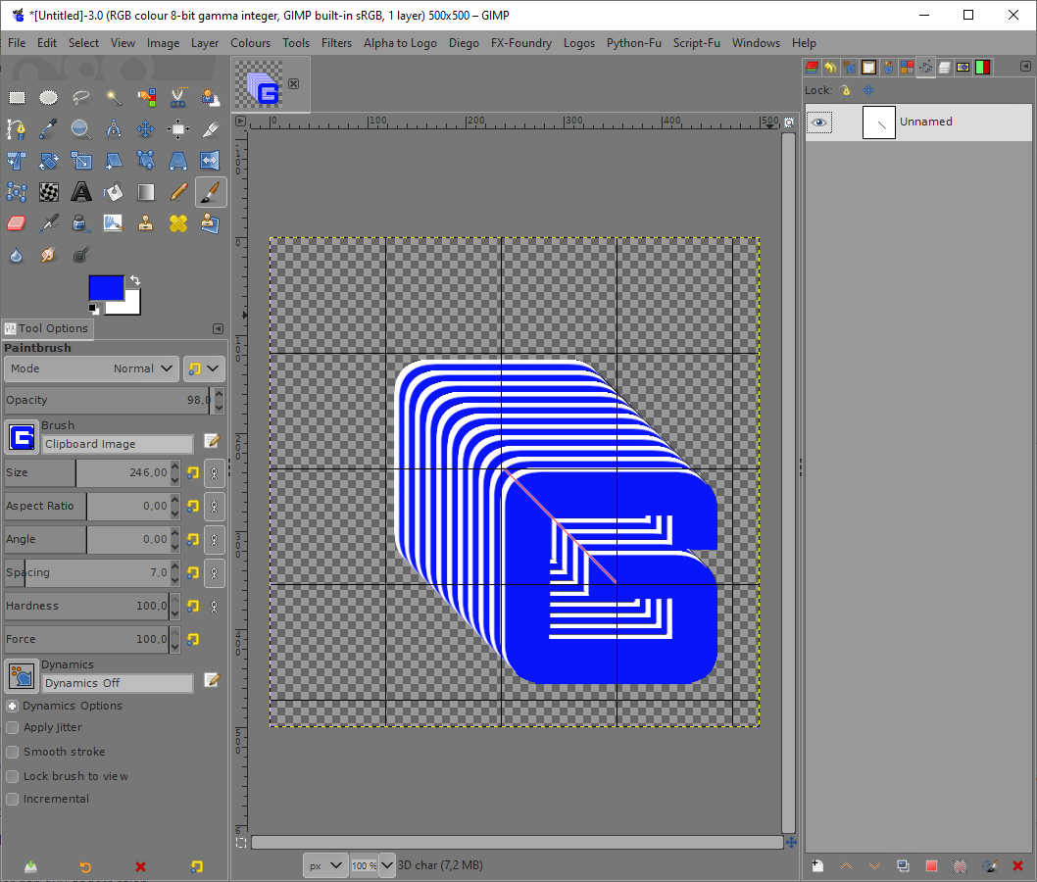Select the Text tool
This screenshot has height=882, width=1037.
coord(81,191)
